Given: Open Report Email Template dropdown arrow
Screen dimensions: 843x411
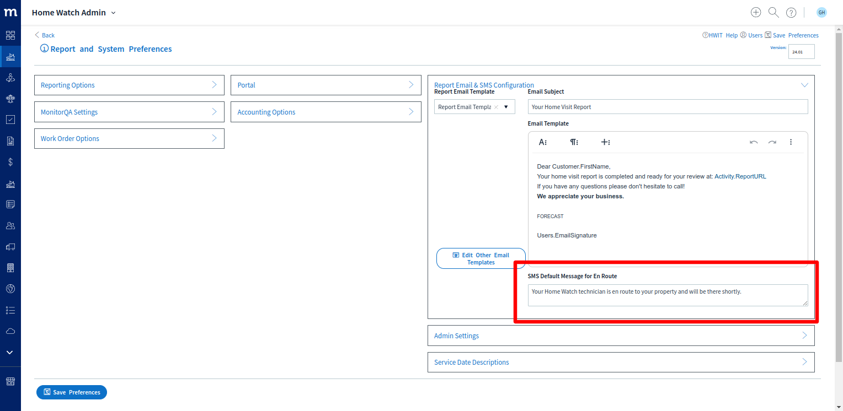Looking at the screenshot, I should click(x=506, y=107).
